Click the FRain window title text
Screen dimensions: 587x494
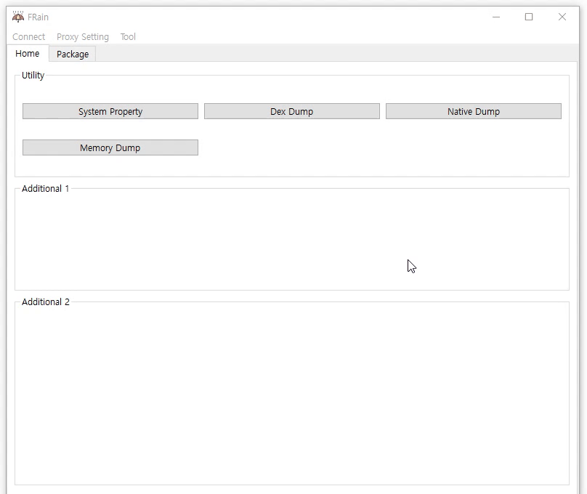click(39, 17)
